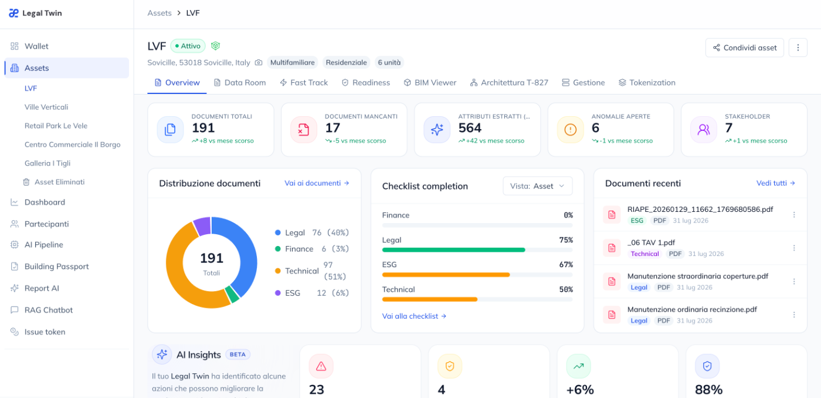Click the Multifamiliare tag
This screenshot has height=398, width=821.
(x=292, y=62)
